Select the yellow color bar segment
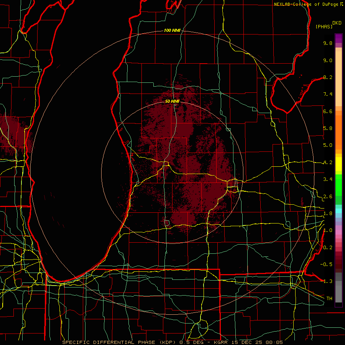The width and height of the screenshot is (345, 345). 338,164
